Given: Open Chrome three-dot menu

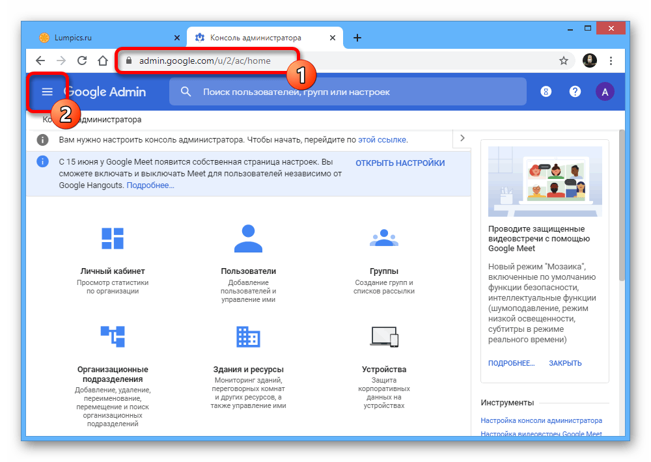Looking at the screenshot, I should click(x=611, y=61).
